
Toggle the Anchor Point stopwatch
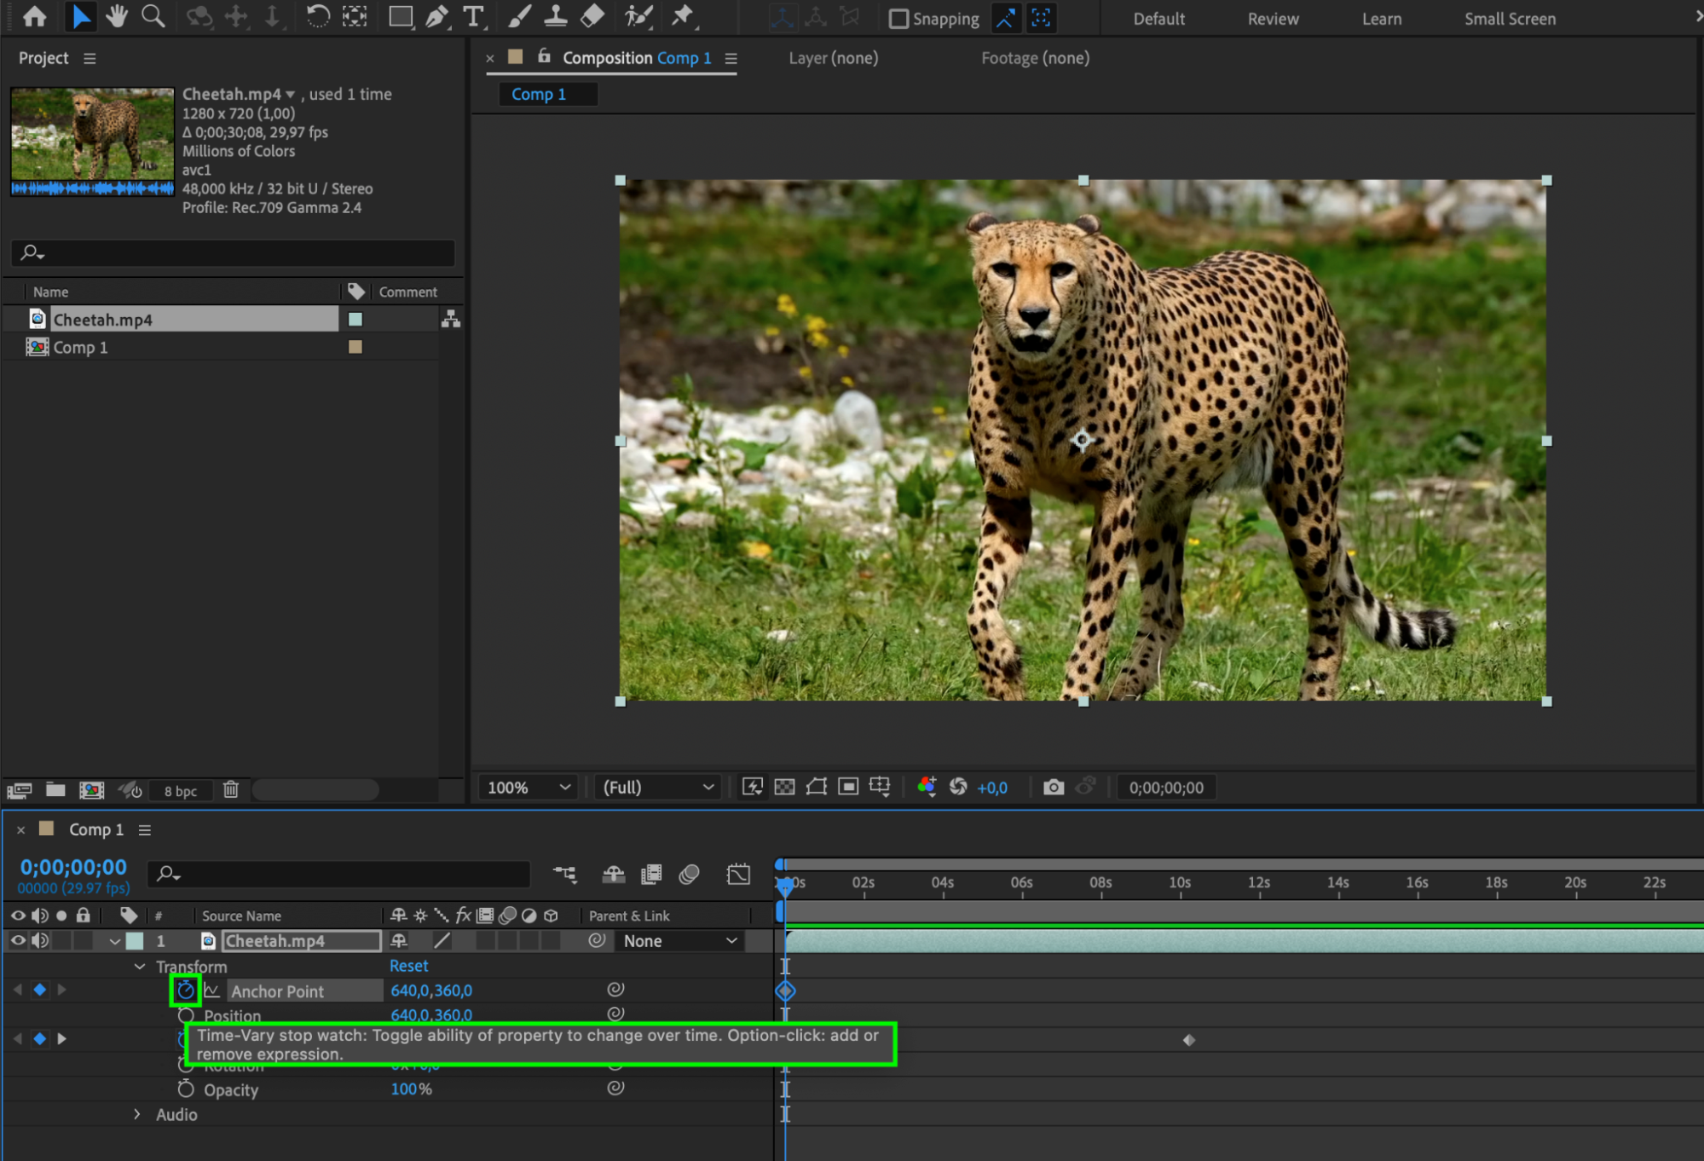coord(185,991)
